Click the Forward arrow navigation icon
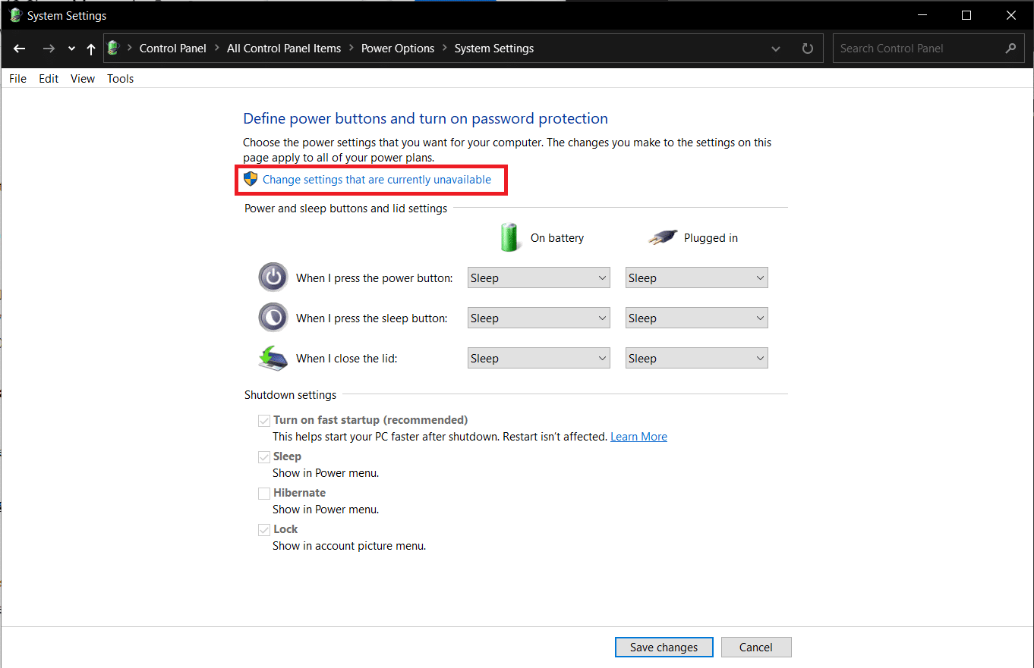 (49, 49)
